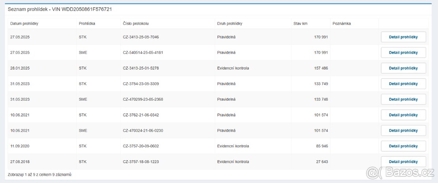The height and width of the screenshot is (183, 438).
Task: Open Detail prohlídky for protocol CZ-540514-25-05-4181
Action: (403, 53)
